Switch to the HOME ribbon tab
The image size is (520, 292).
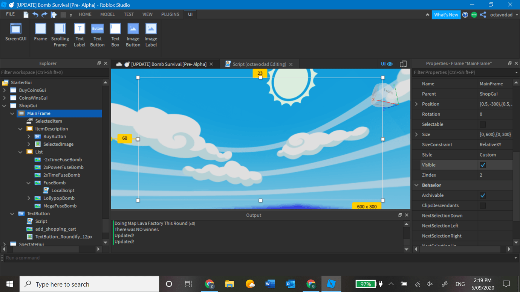point(85,14)
